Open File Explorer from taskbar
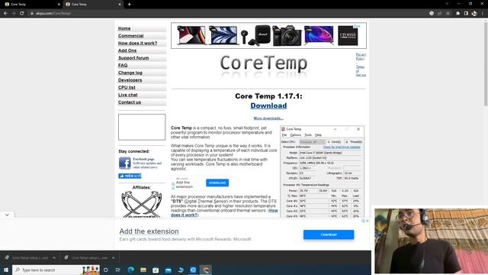 (143, 270)
